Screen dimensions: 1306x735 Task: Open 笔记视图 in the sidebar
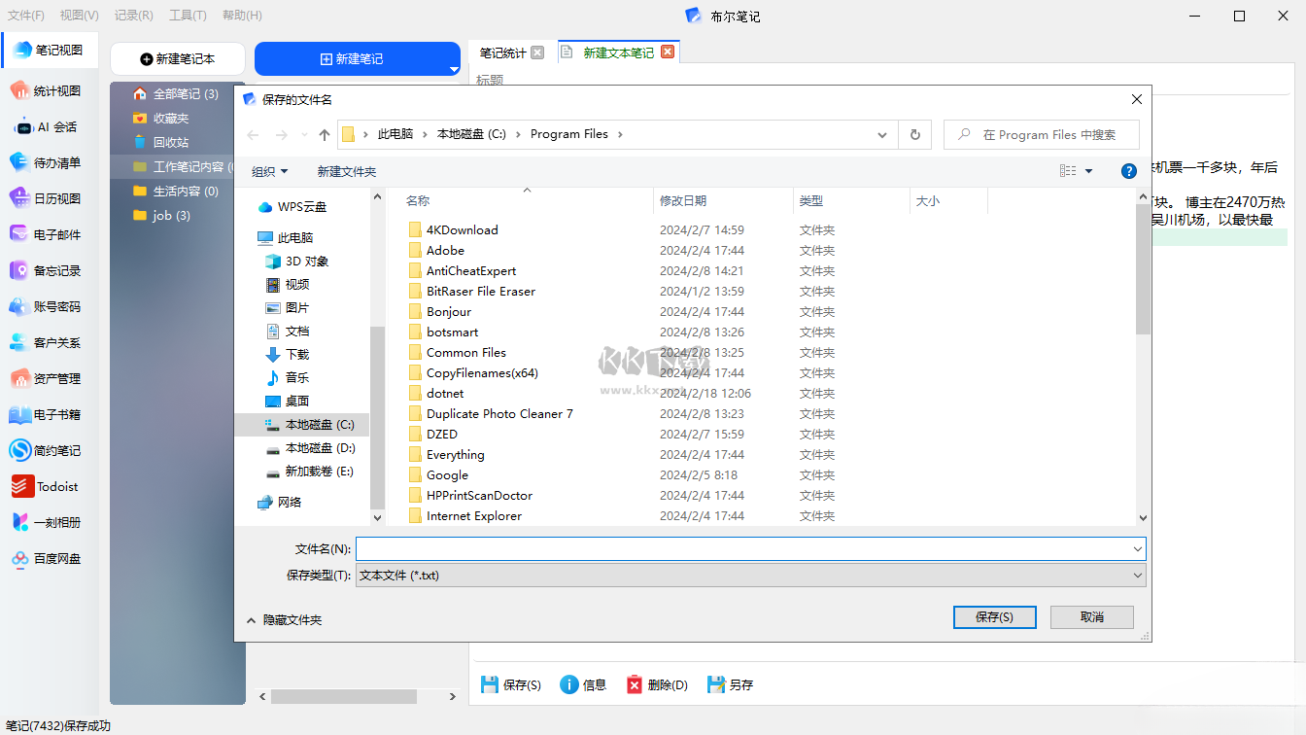click(x=50, y=51)
